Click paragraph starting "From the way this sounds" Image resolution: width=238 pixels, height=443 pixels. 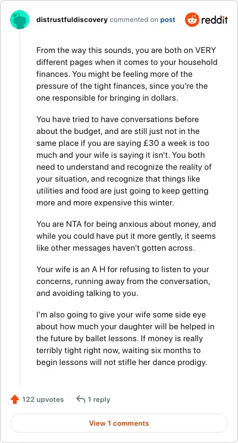(127, 74)
